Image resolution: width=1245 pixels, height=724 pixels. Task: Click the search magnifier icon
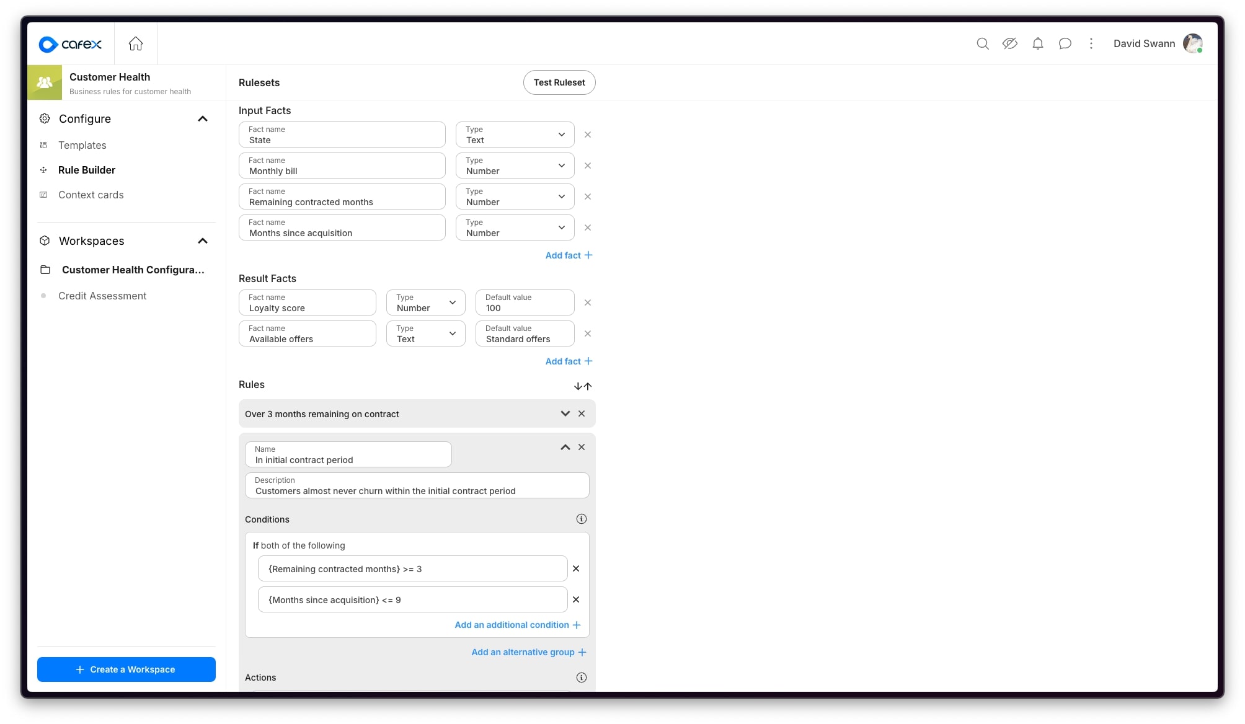tap(982, 43)
